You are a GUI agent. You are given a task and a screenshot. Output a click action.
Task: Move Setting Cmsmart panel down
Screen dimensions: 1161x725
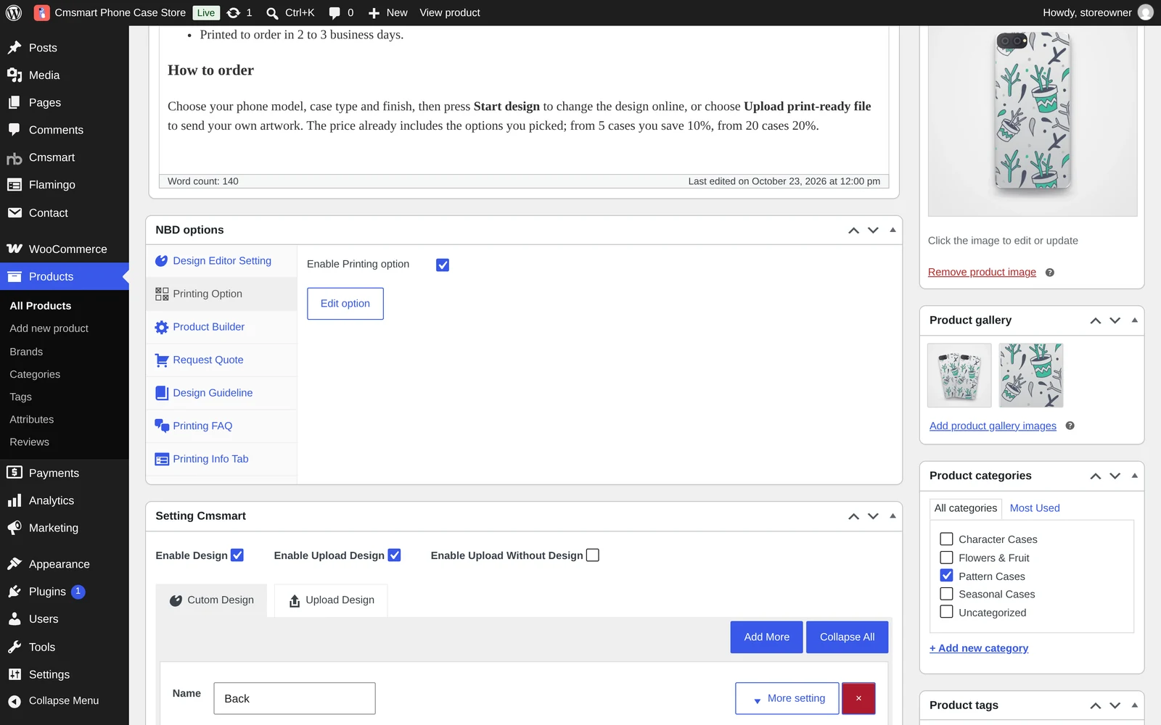coord(873,516)
